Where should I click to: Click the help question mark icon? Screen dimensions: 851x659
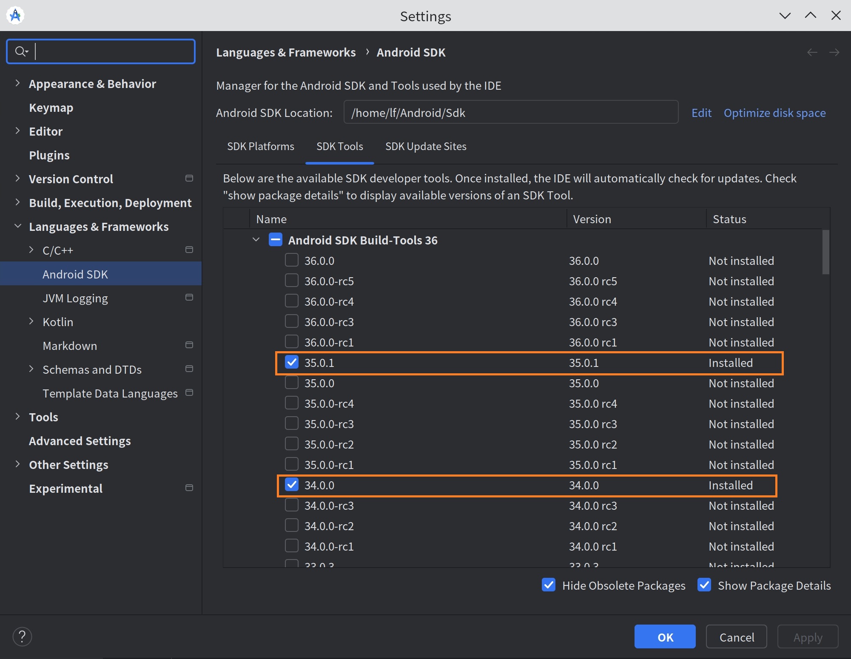pyautogui.click(x=22, y=636)
